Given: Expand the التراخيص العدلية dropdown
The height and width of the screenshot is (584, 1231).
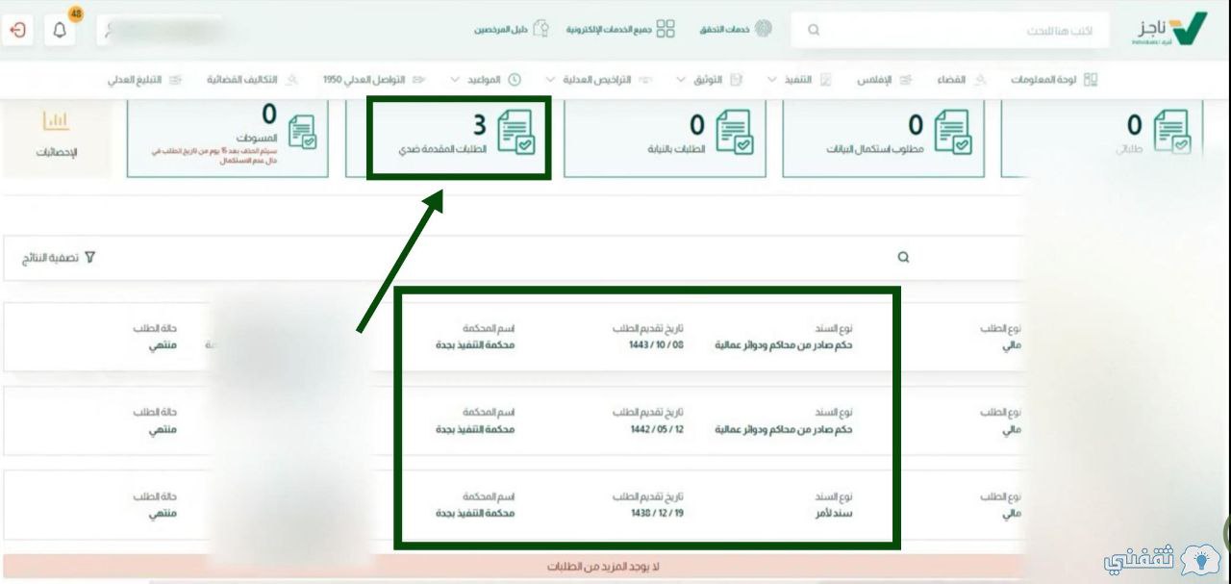Looking at the screenshot, I should click(601, 80).
